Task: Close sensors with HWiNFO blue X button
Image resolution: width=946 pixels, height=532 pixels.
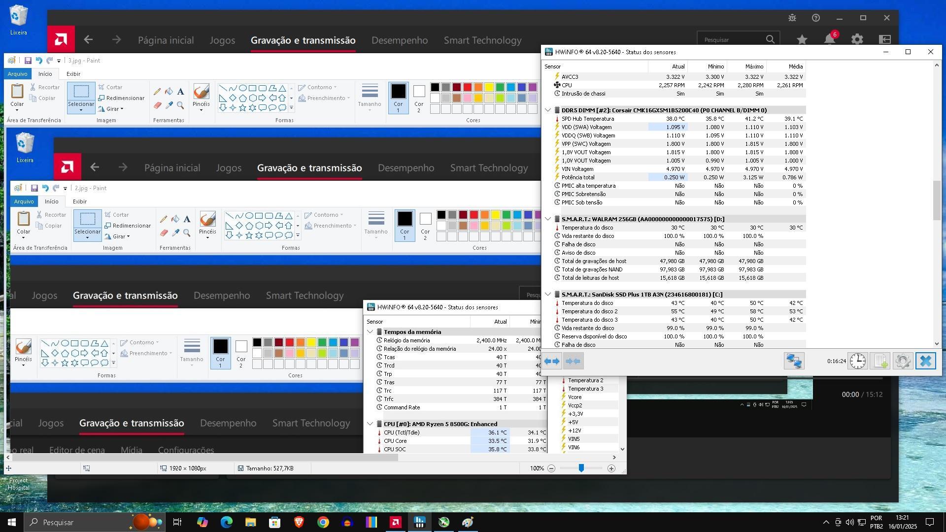Action: click(925, 361)
